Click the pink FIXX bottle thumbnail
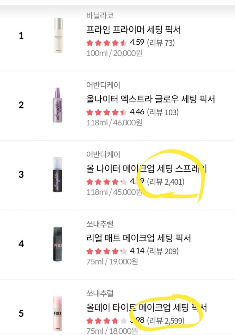The height and width of the screenshot is (335, 235). click(x=57, y=313)
